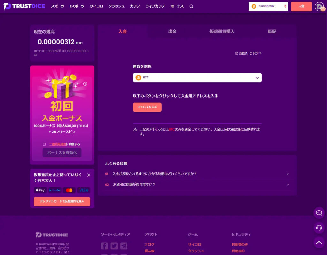Click the アドレスを入手 button

point(147,107)
